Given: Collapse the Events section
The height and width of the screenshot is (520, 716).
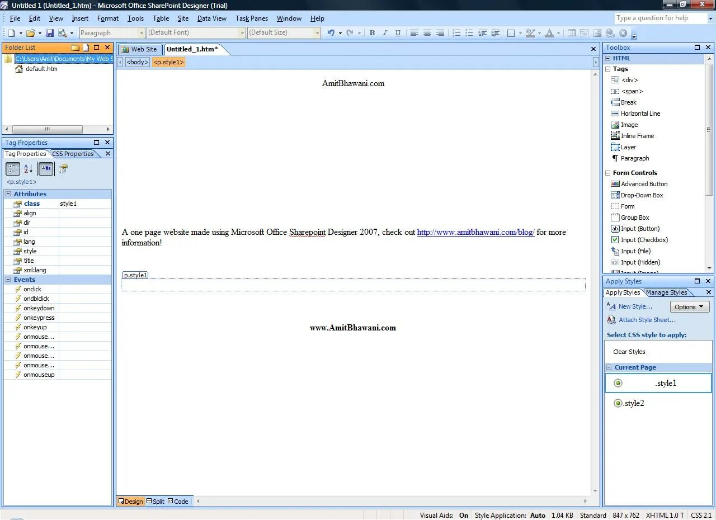Looking at the screenshot, I should point(8,280).
